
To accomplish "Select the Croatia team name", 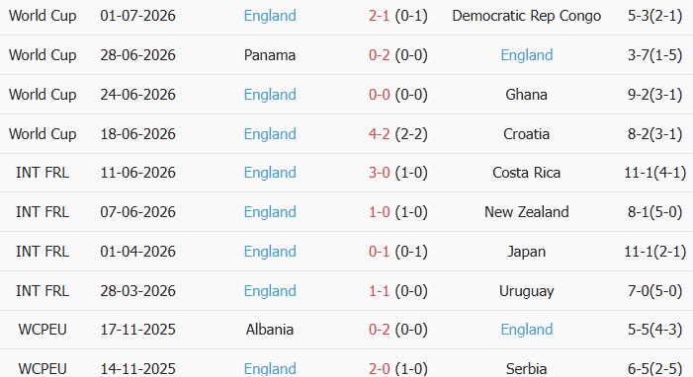I will click(526, 134).
